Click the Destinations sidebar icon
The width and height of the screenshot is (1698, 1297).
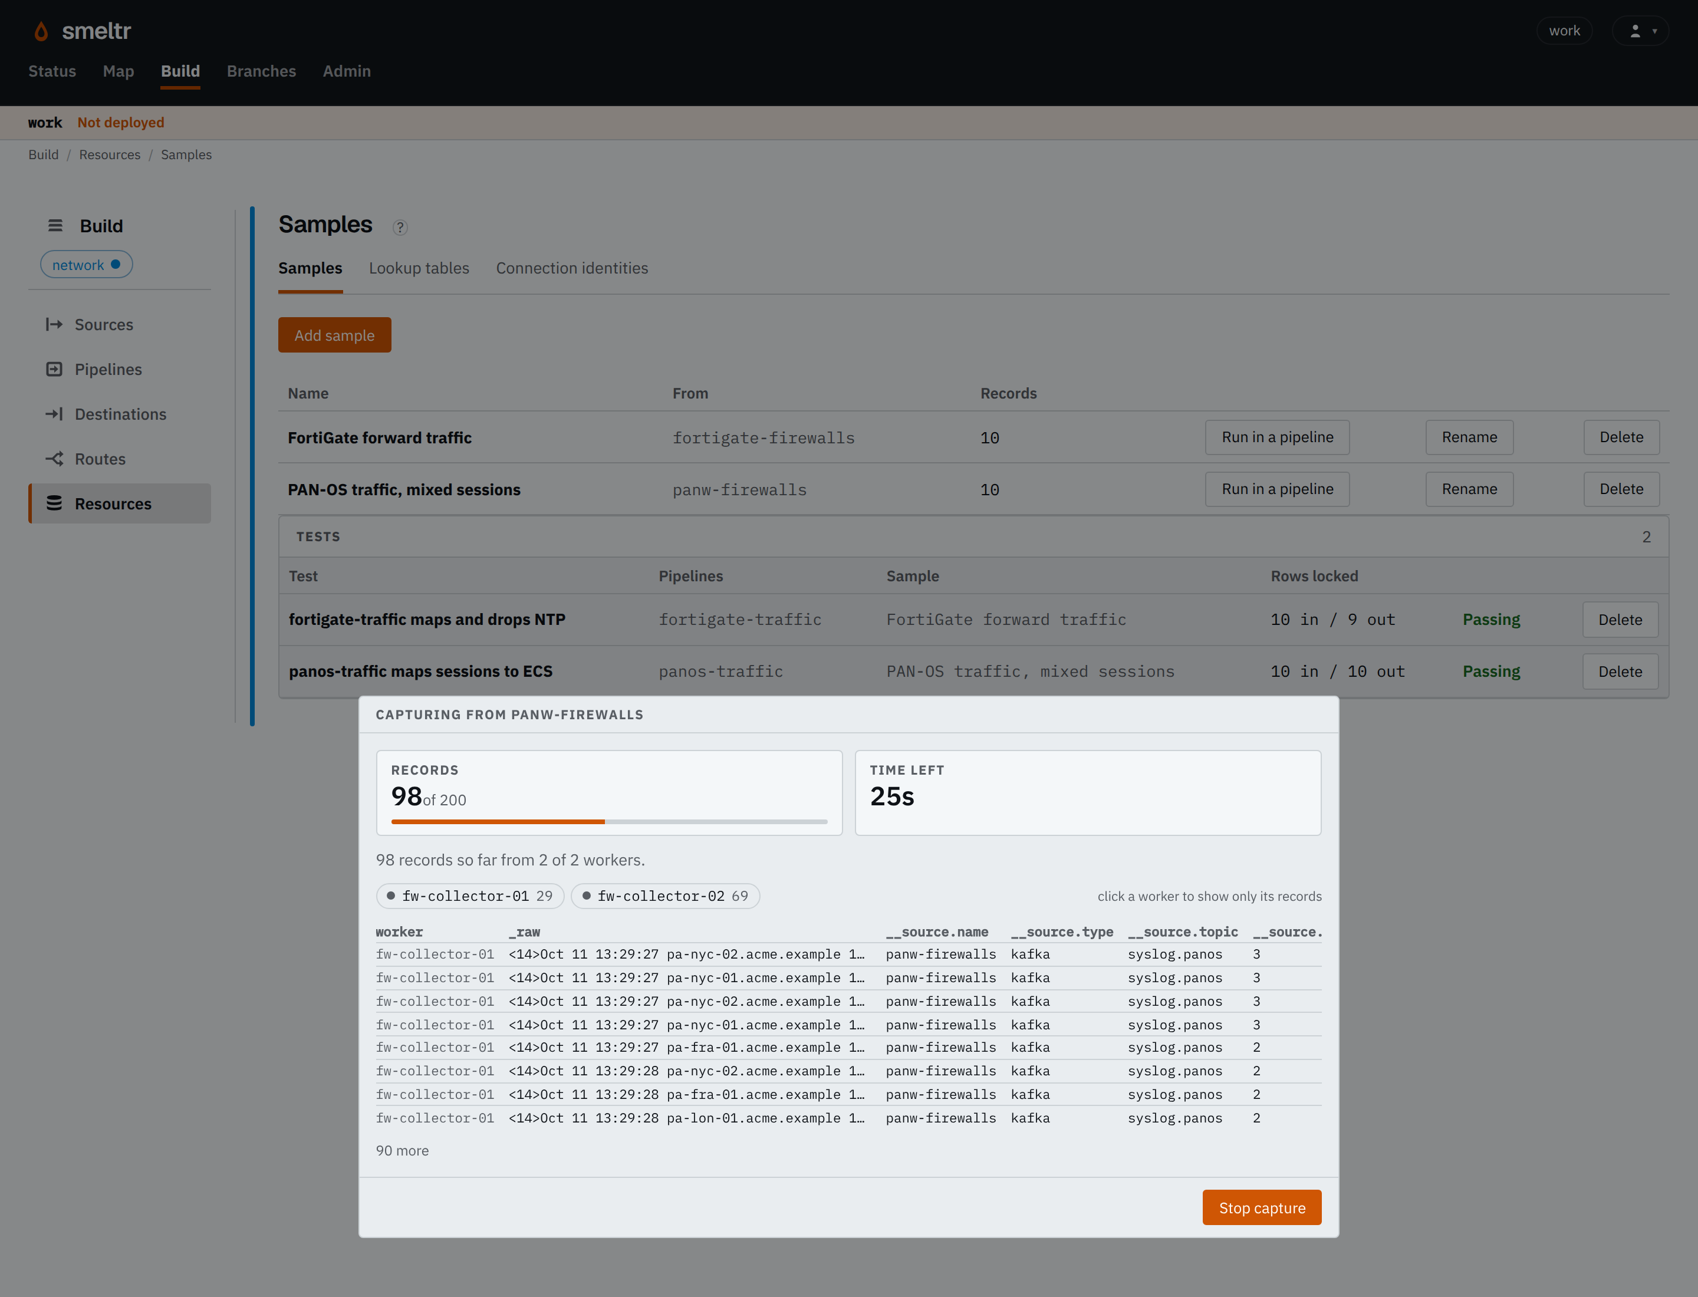click(x=54, y=414)
